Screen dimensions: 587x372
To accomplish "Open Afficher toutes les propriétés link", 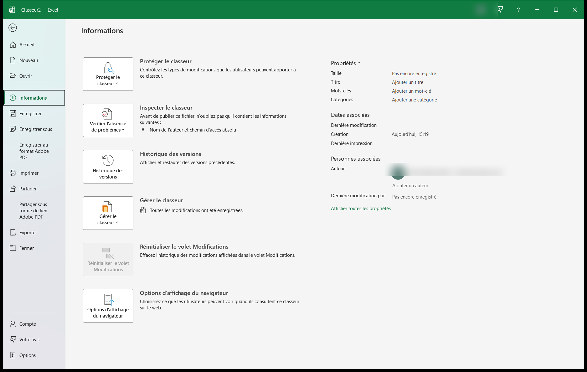I will [361, 209].
